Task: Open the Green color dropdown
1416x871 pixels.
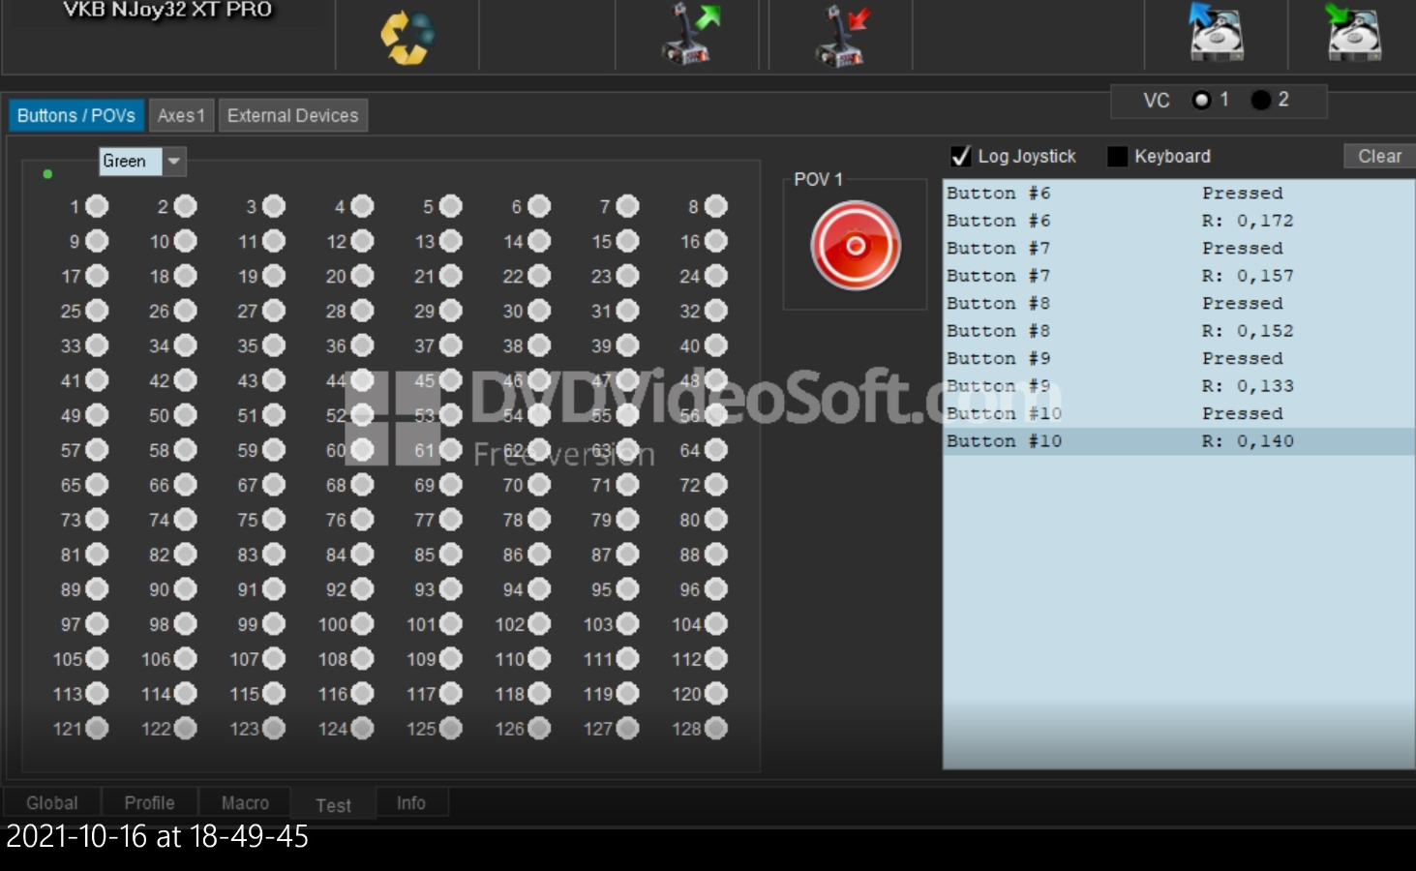Action: (173, 161)
